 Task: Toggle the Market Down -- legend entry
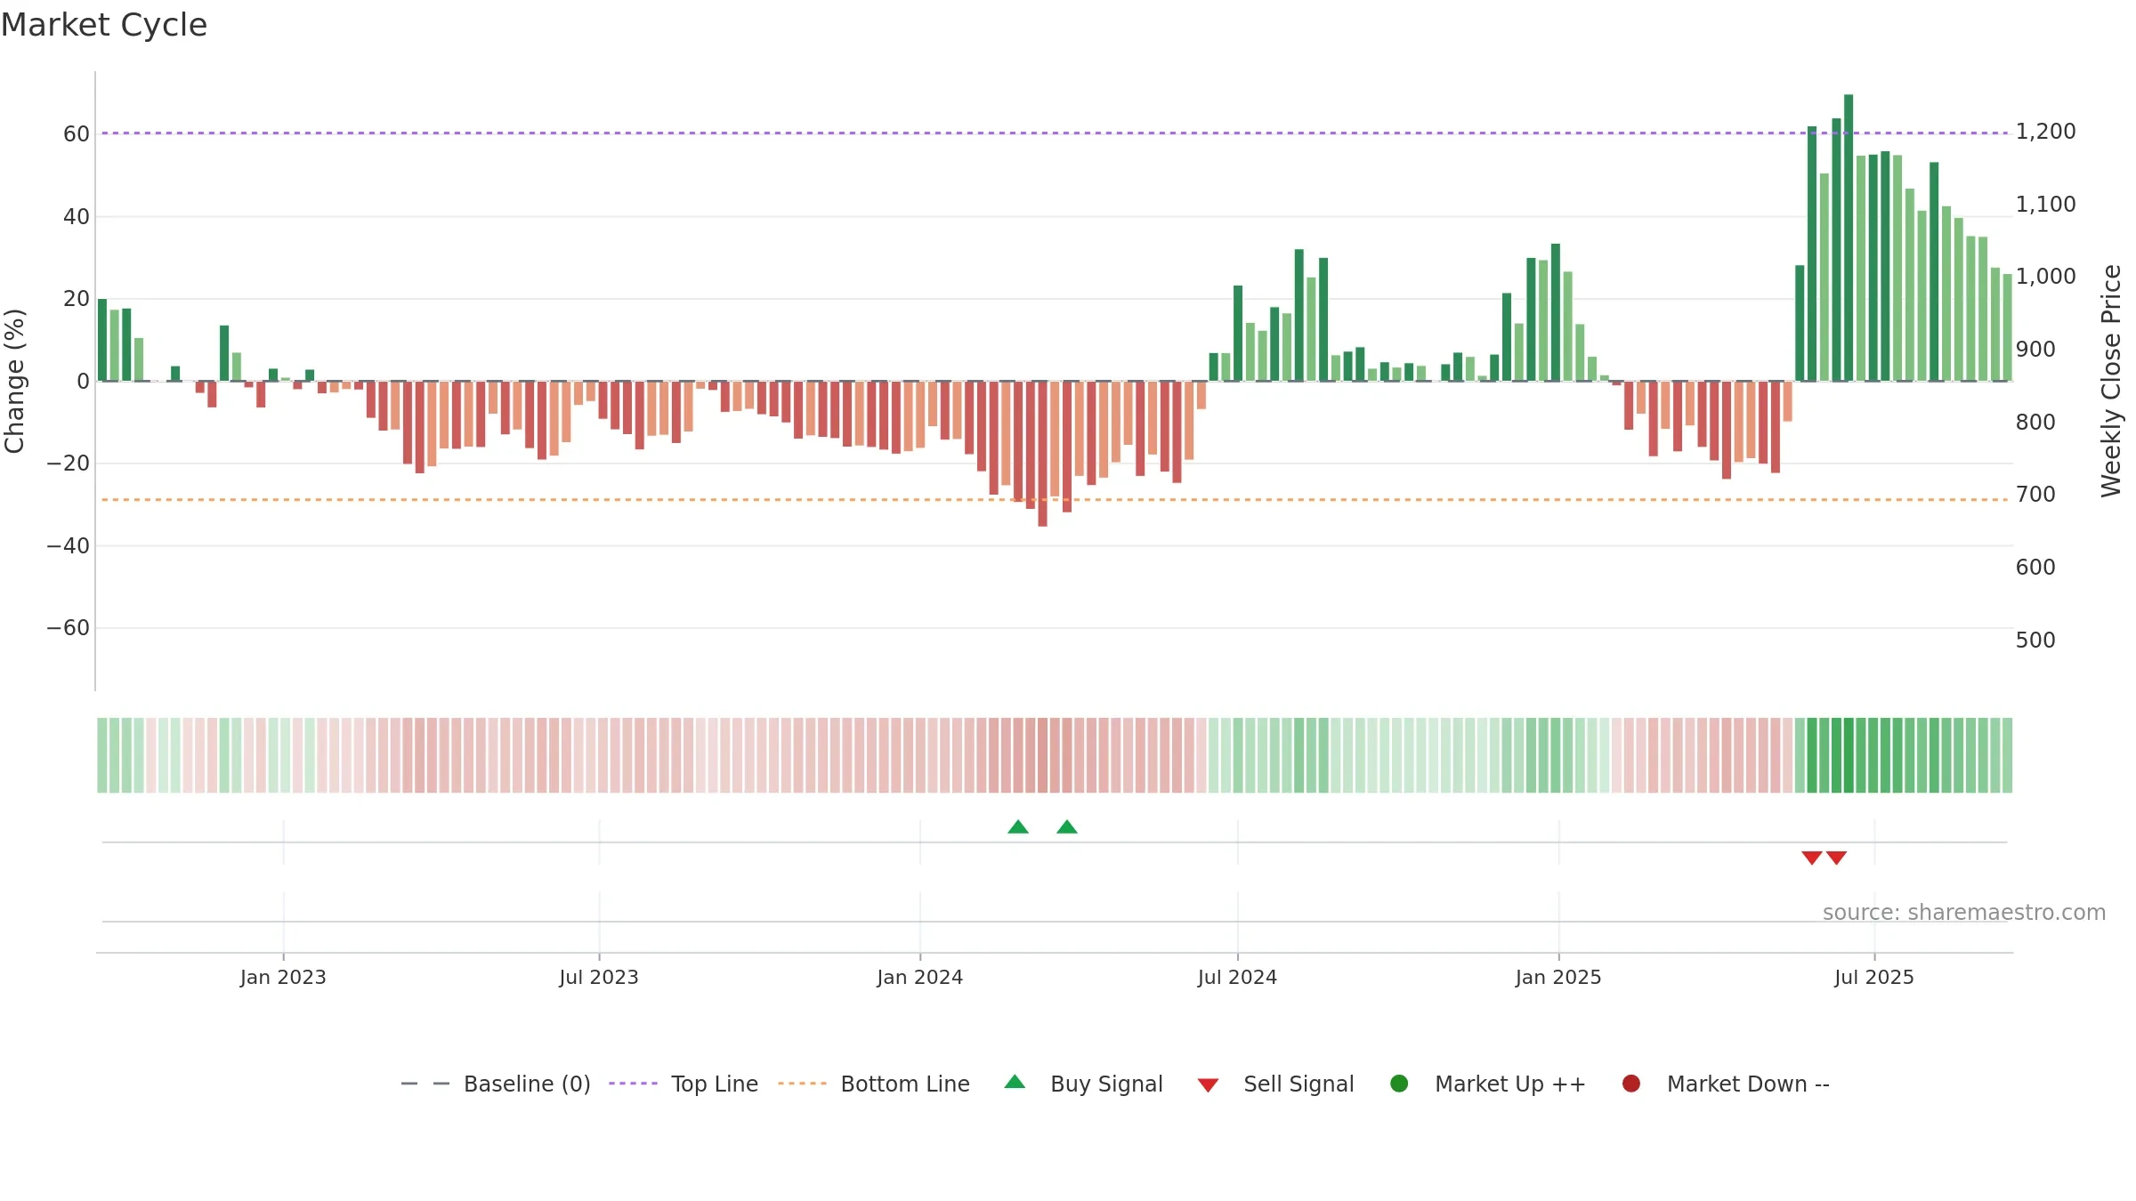tap(1726, 1084)
